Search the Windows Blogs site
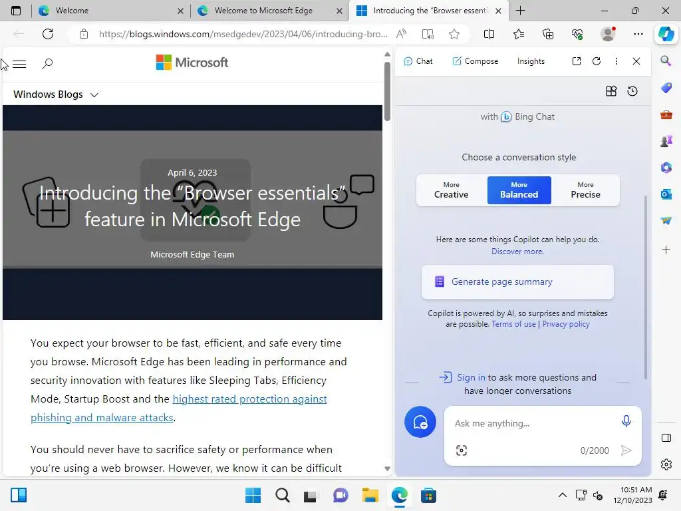 (47, 64)
